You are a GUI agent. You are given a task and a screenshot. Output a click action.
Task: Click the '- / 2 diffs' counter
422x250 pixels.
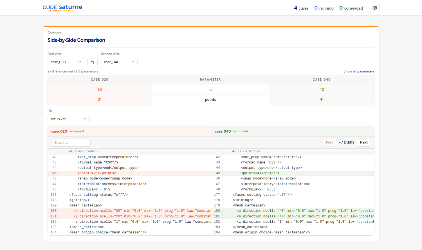(x=347, y=142)
